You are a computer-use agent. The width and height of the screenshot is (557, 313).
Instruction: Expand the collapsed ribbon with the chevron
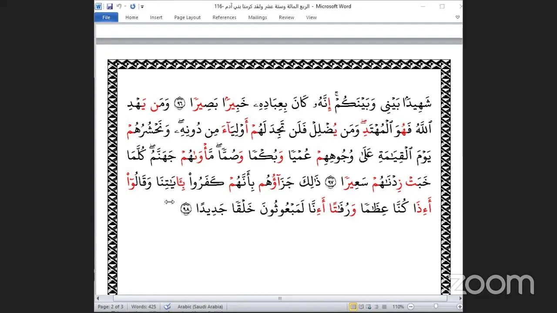pos(457,17)
